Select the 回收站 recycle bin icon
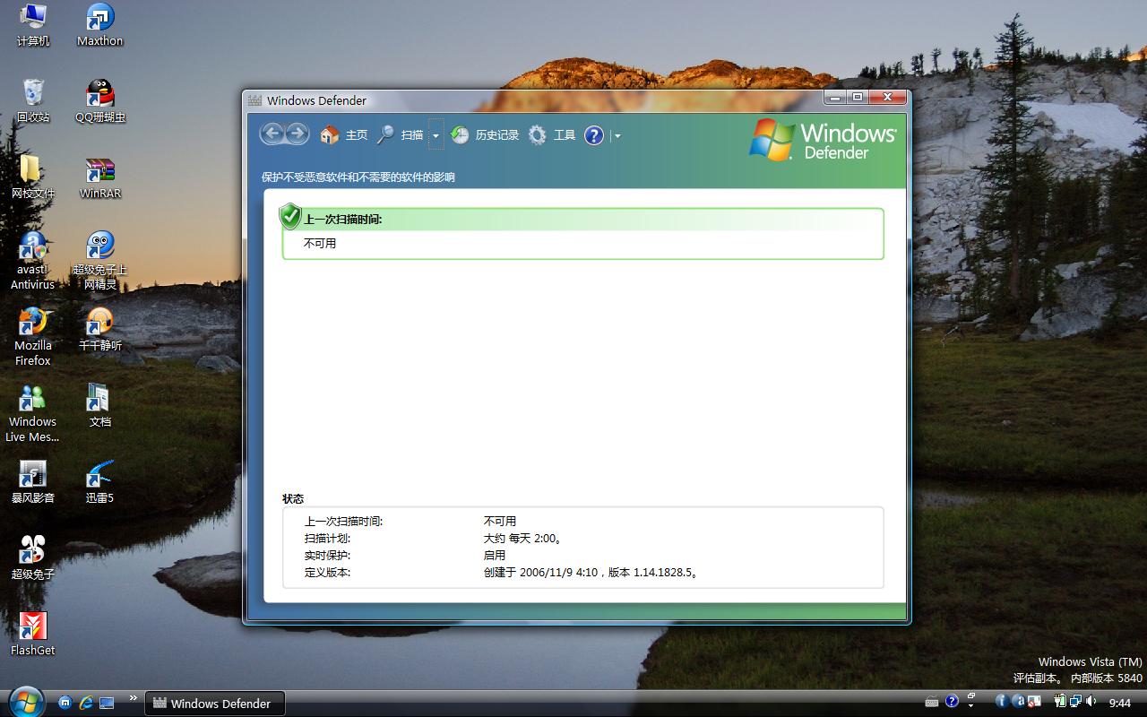 click(x=33, y=101)
